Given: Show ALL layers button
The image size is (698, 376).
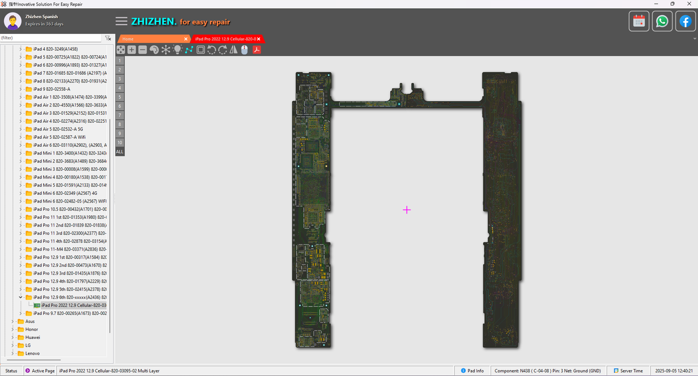Looking at the screenshot, I should [x=120, y=152].
